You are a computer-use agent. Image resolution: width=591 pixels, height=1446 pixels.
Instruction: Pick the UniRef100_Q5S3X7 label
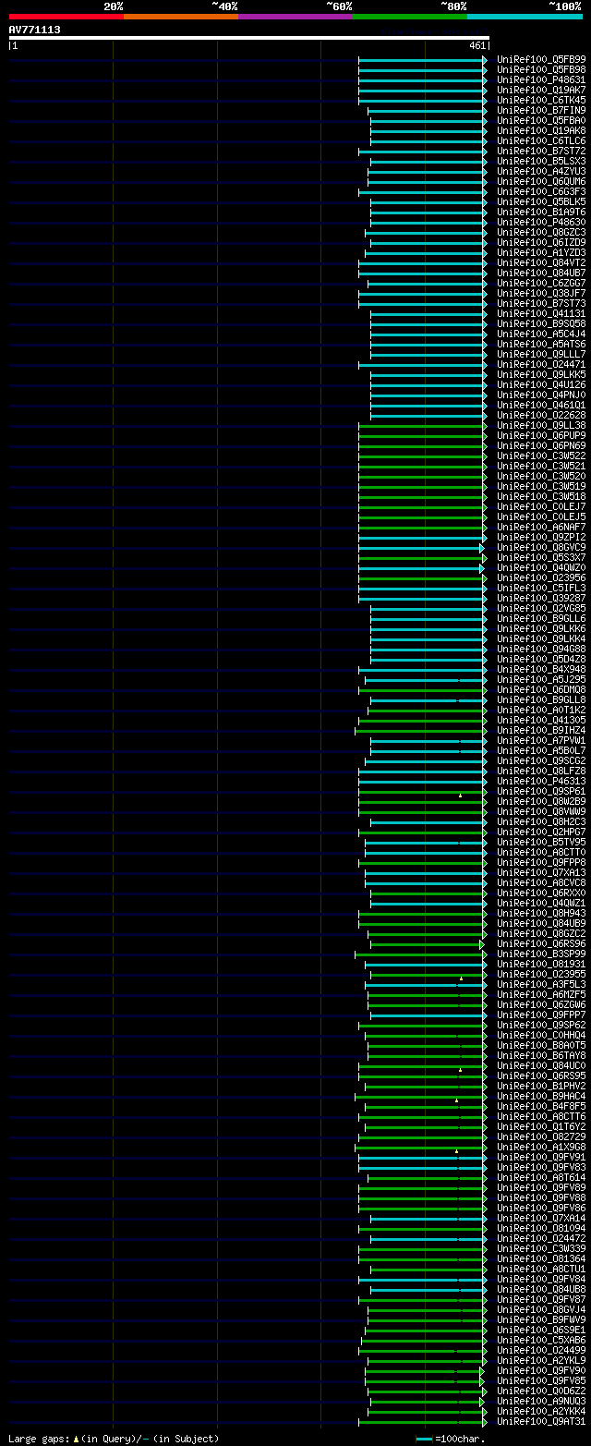pyautogui.click(x=540, y=558)
